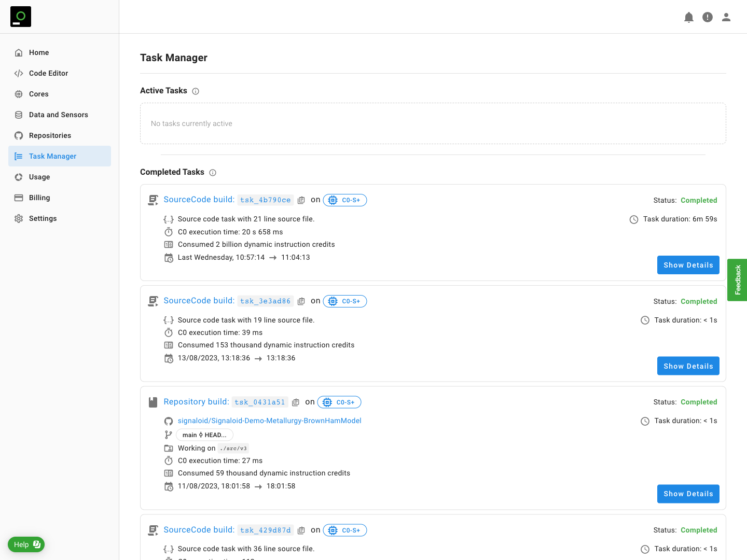Click the Completed Tasks info icon
The image size is (747, 560).
(x=213, y=173)
